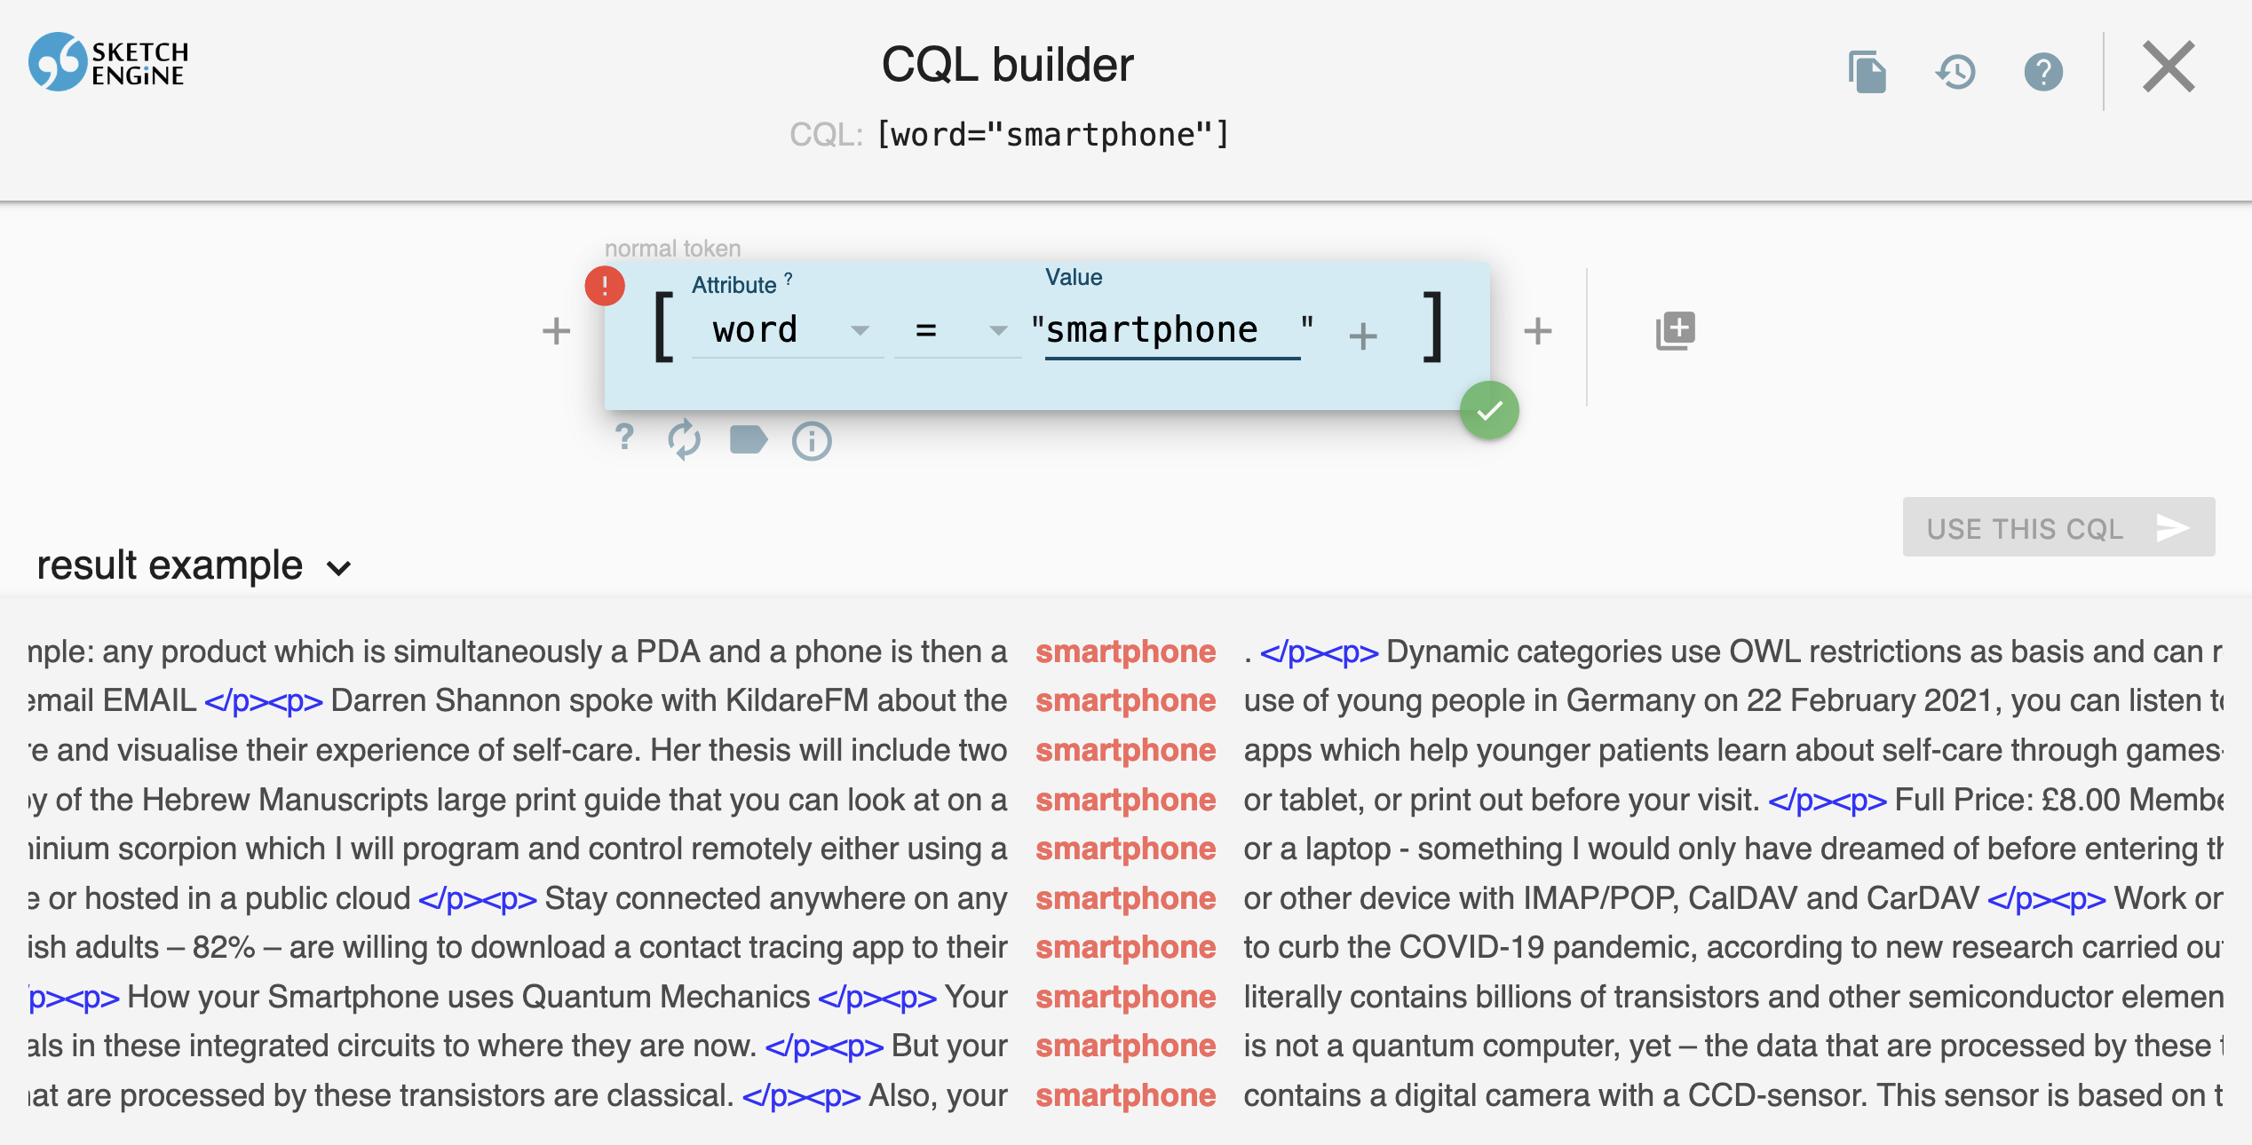This screenshot has height=1145, width=2252.
Task: Click the tag label icon below token
Action: (748, 439)
